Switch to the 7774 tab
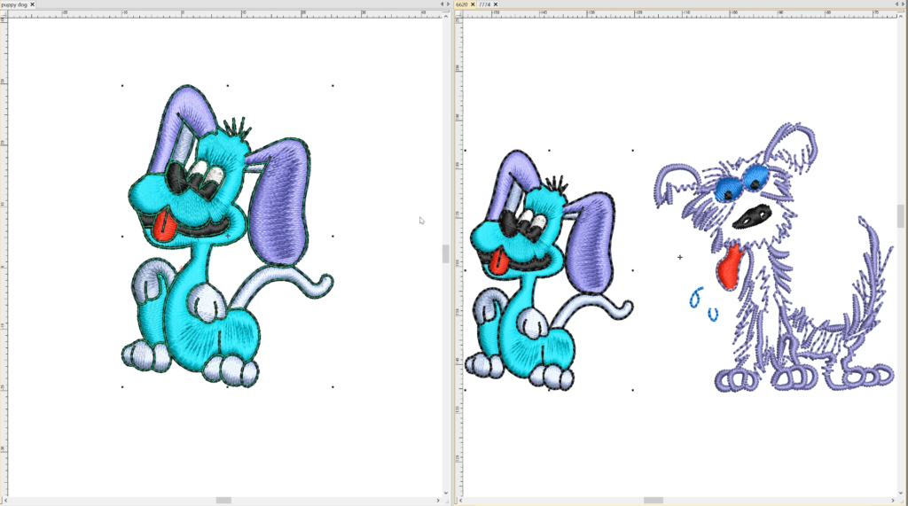This screenshot has height=506, width=908. click(486, 4)
